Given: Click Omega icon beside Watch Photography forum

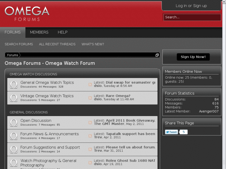Looking at the screenshot, I should coord(14,163).
